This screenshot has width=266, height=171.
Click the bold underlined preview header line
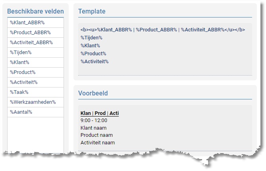click(100, 113)
